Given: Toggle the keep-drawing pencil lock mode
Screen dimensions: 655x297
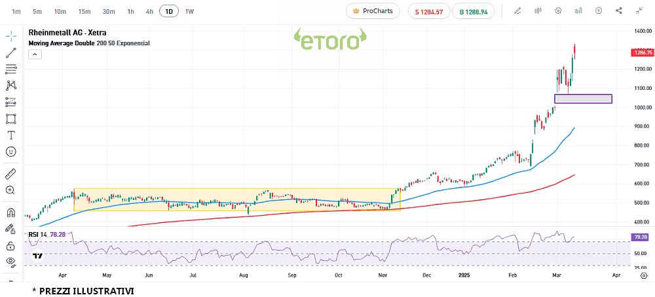Looking at the screenshot, I should pyautogui.click(x=11, y=229).
